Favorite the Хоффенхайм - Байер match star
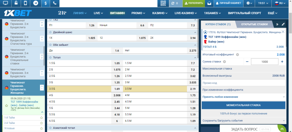This screenshot has width=292, height=132. pyautogui.click(x=6, y=105)
